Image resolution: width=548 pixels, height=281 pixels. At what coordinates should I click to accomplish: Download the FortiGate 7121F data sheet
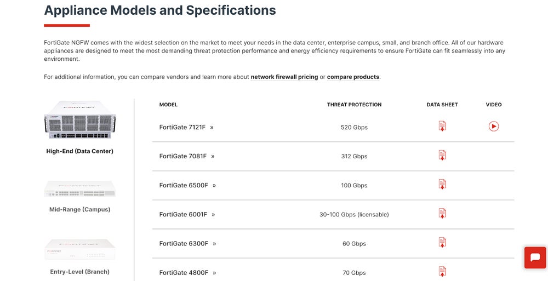[442, 127]
